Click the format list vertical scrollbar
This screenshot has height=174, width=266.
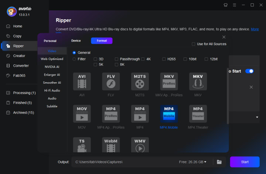(x=228, y=96)
